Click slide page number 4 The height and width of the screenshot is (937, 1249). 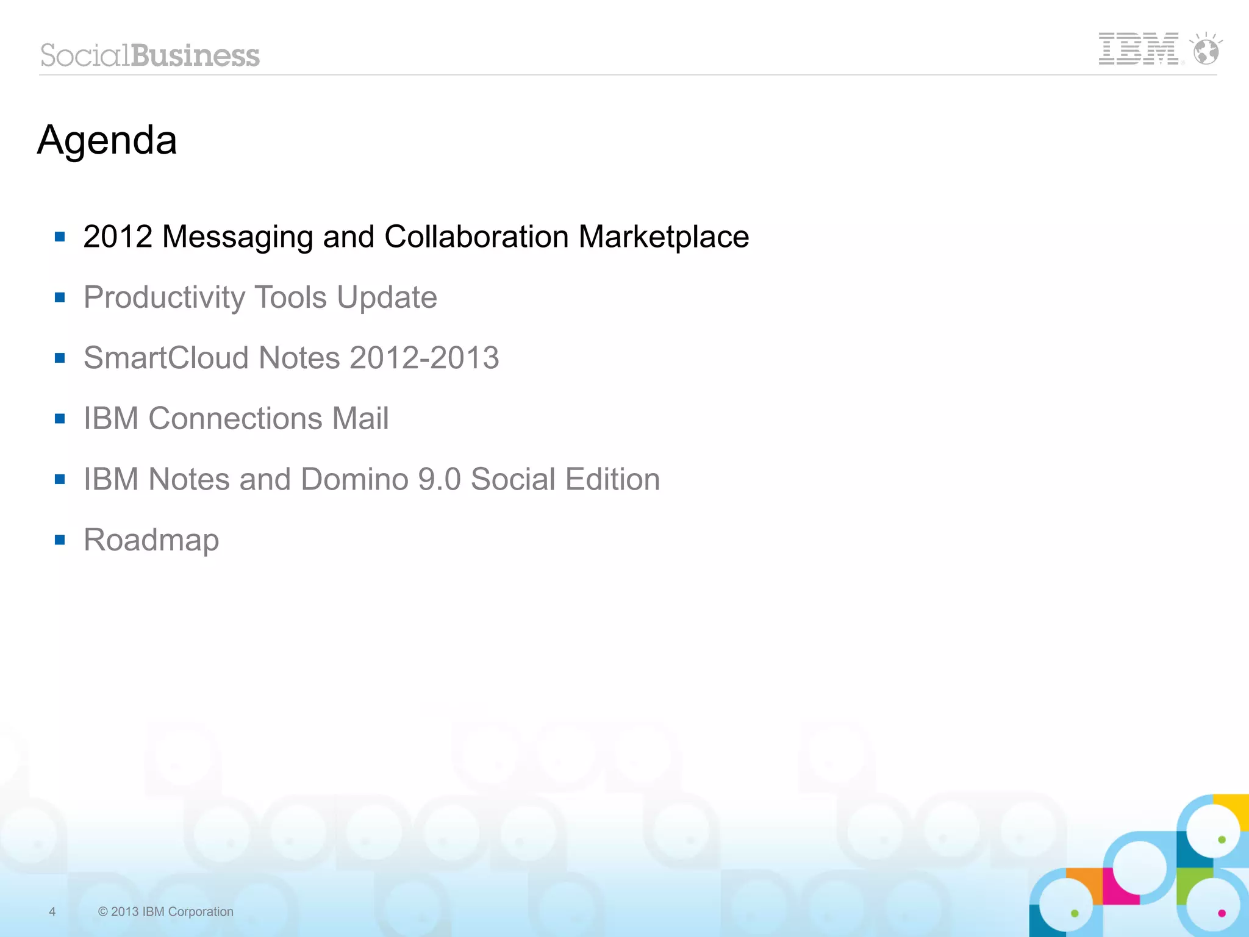point(52,911)
